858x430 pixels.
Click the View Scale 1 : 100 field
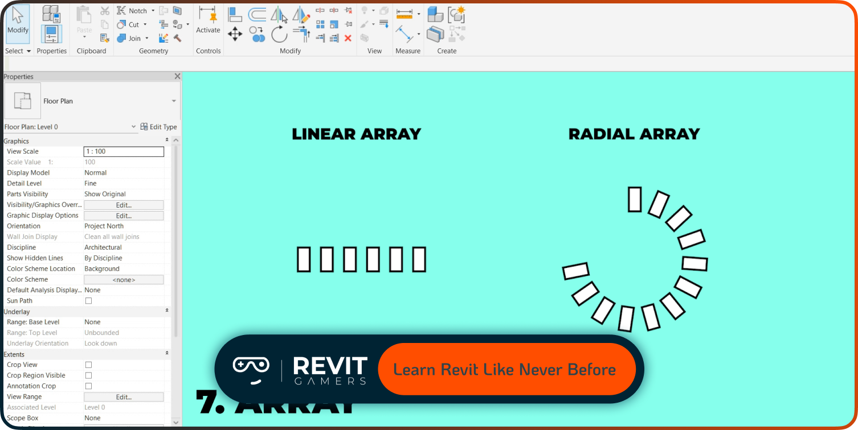pyautogui.click(x=124, y=151)
